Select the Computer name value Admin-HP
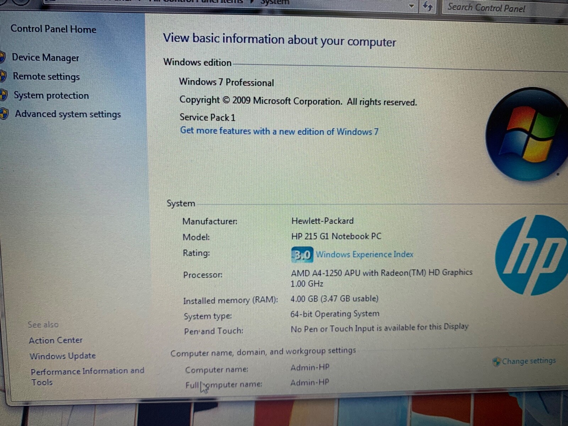The image size is (568, 426). (310, 367)
